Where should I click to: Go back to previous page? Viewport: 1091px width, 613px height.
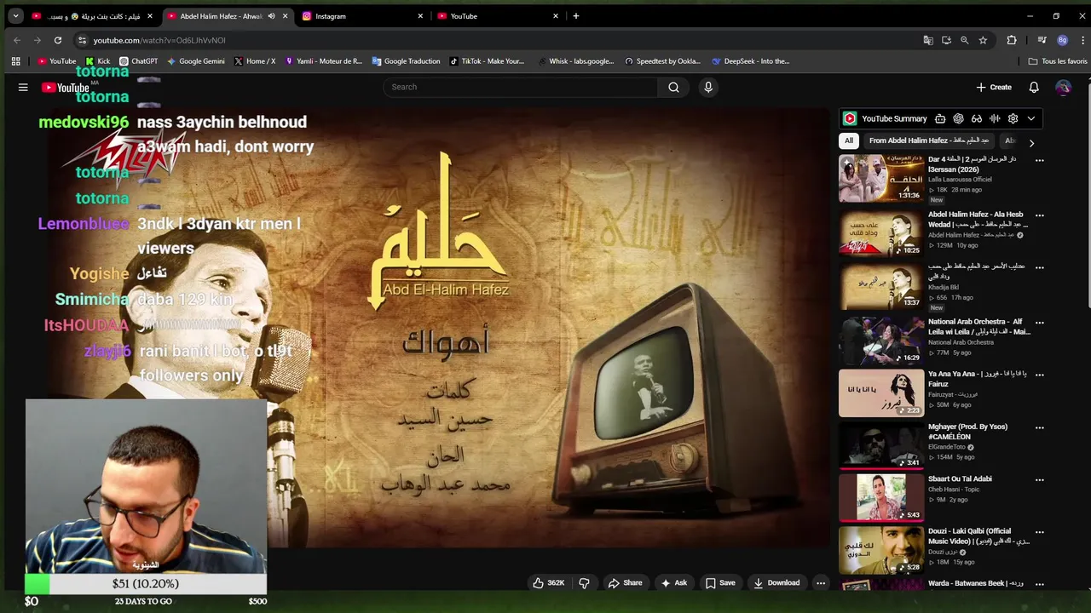click(x=17, y=40)
